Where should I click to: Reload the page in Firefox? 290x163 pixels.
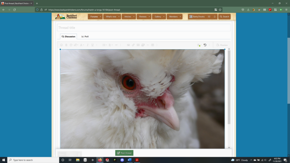(x=14, y=10)
